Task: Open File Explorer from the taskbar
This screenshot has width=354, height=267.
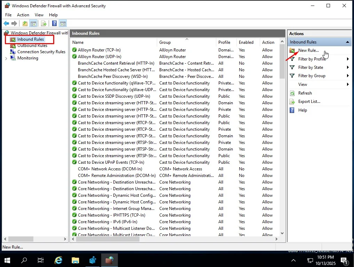Action: click(75, 260)
